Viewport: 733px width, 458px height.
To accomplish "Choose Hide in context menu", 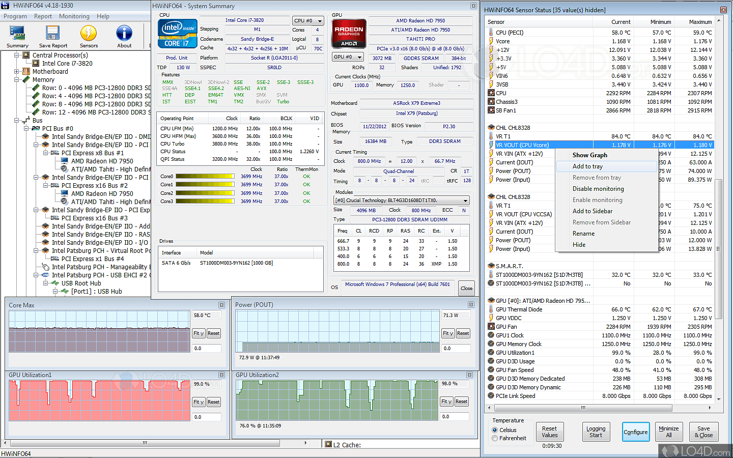I will (607, 245).
